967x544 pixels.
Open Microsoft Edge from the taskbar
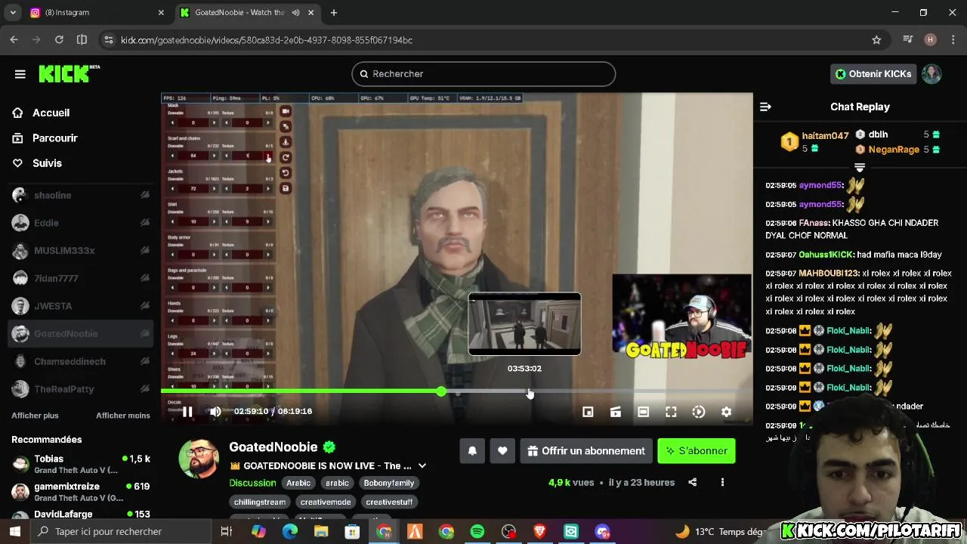[x=290, y=532]
